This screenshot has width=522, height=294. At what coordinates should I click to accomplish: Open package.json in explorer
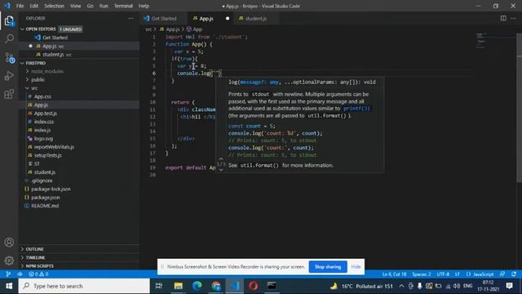(46, 198)
